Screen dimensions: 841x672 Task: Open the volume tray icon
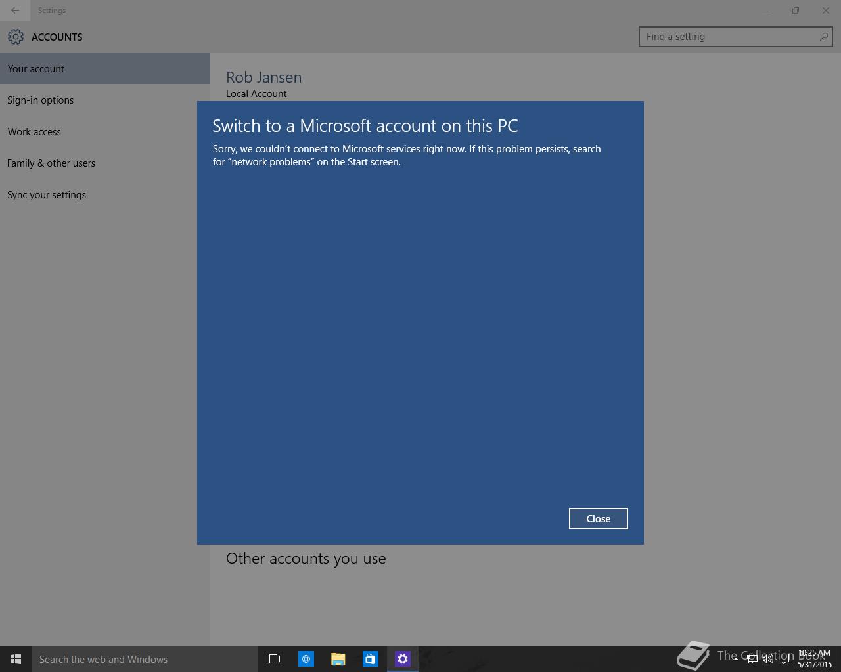(x=767, y=659)
